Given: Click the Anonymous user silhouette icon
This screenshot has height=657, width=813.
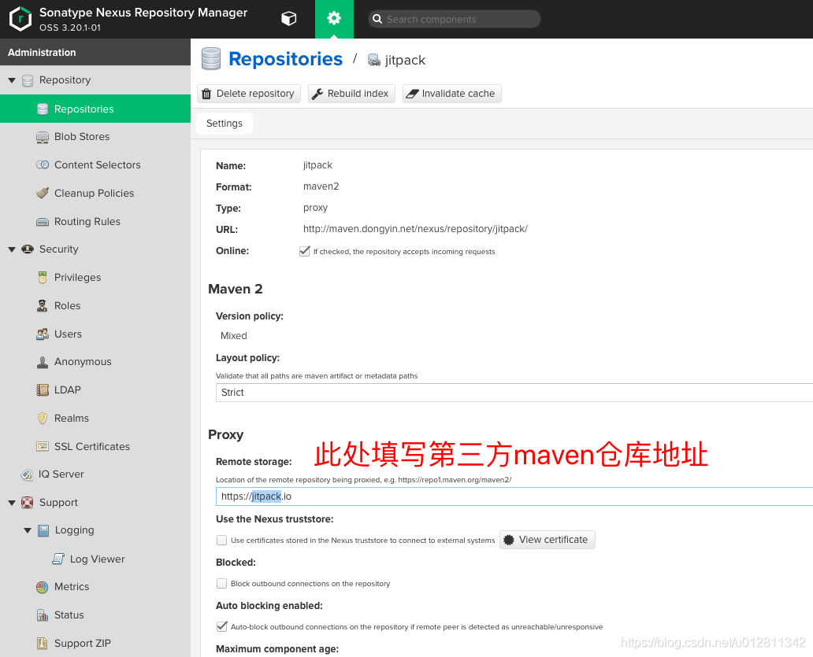Looking at the screenshot, I should [43, 362].
